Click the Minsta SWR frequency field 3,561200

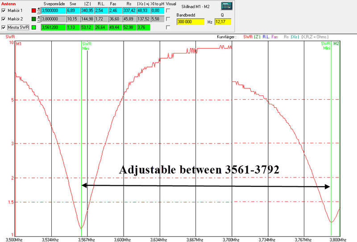coord(54,27)
